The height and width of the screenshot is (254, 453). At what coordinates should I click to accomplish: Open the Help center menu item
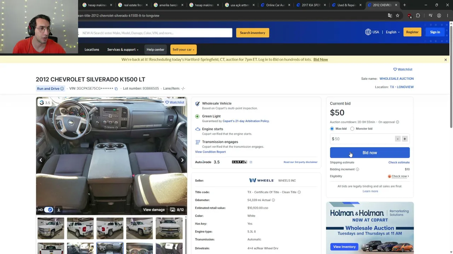pos(155,49)
